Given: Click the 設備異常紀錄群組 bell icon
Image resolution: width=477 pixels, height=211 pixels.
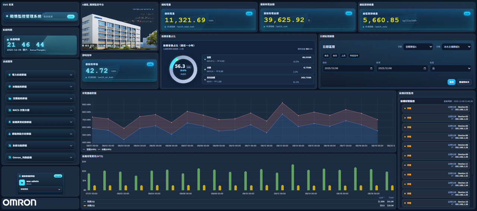Looking at the screenshot, I should (x=10, y=122).
